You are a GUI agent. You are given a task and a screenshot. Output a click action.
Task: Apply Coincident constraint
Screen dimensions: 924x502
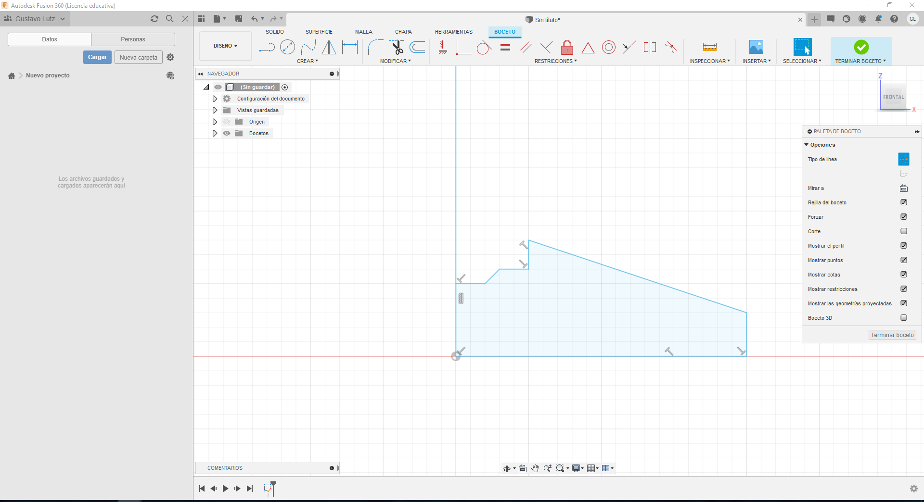tap(463, 47)
